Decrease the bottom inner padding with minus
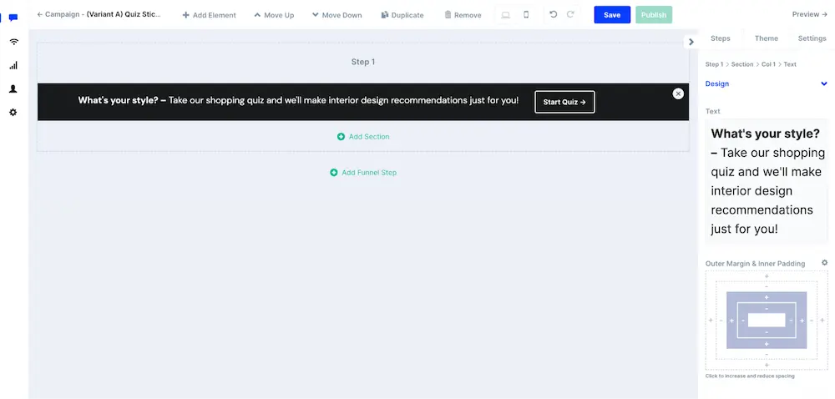The height and width of the screenshot is (399, 835). [767, 332]
